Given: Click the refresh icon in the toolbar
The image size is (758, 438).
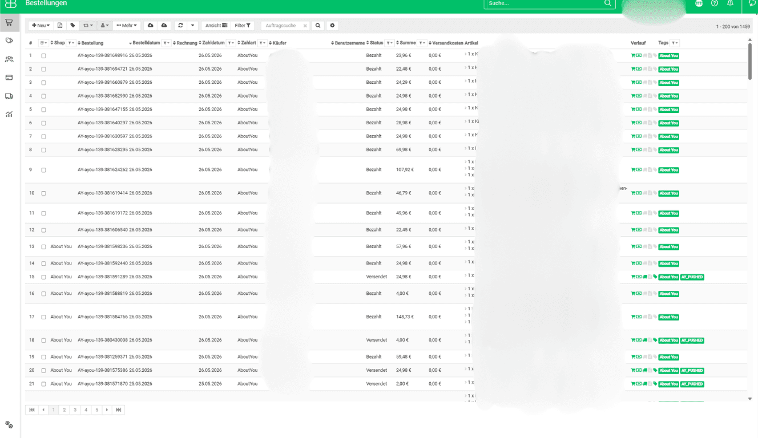Looking at the screenshot, I should click(180, 26).
